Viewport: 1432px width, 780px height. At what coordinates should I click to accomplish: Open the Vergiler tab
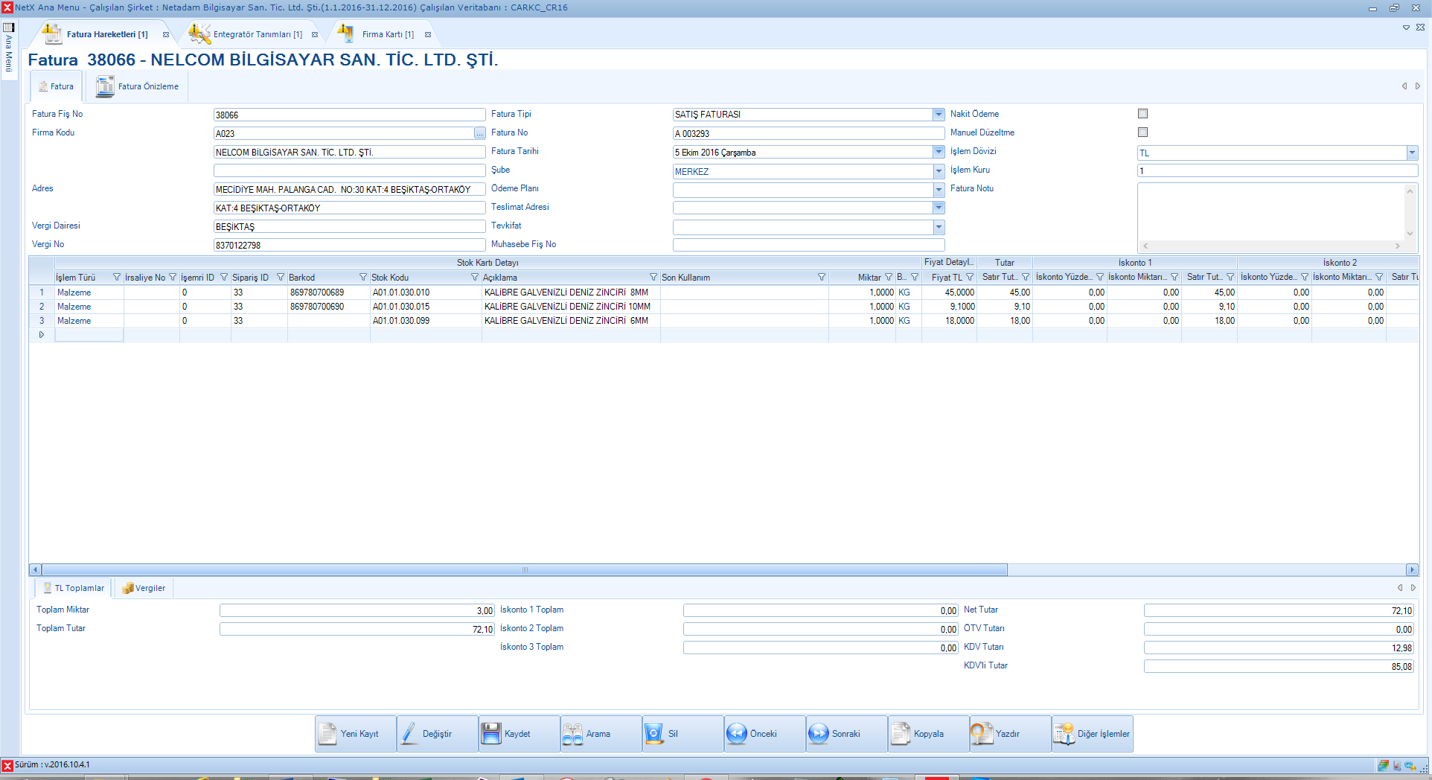(144, 588)
